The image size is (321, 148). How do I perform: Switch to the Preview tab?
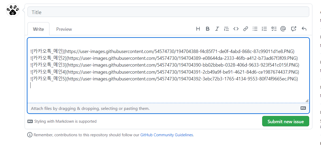(64, 29)
